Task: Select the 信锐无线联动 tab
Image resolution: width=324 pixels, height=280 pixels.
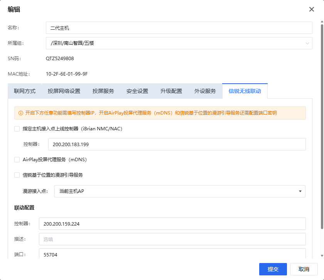Action: (245, 91)
